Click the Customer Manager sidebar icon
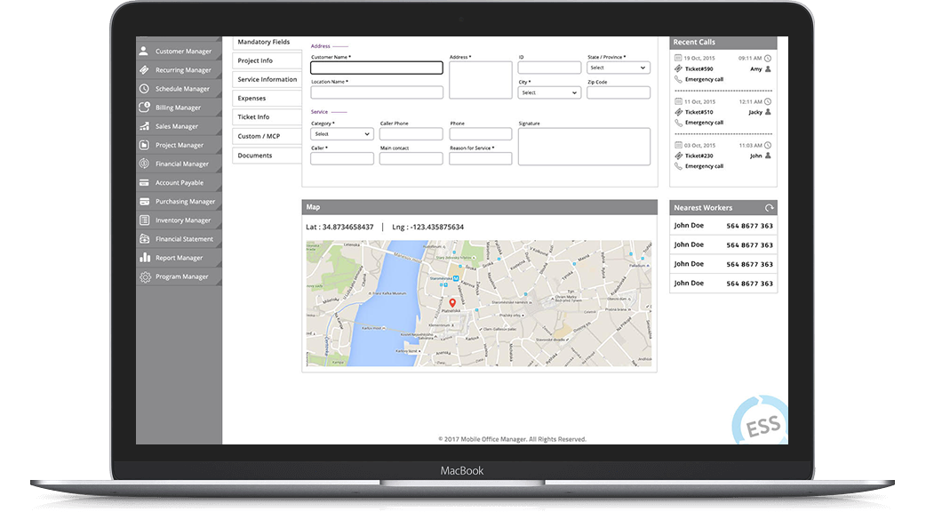The height and width of the screenshot is (512, 926). point(145,52)
